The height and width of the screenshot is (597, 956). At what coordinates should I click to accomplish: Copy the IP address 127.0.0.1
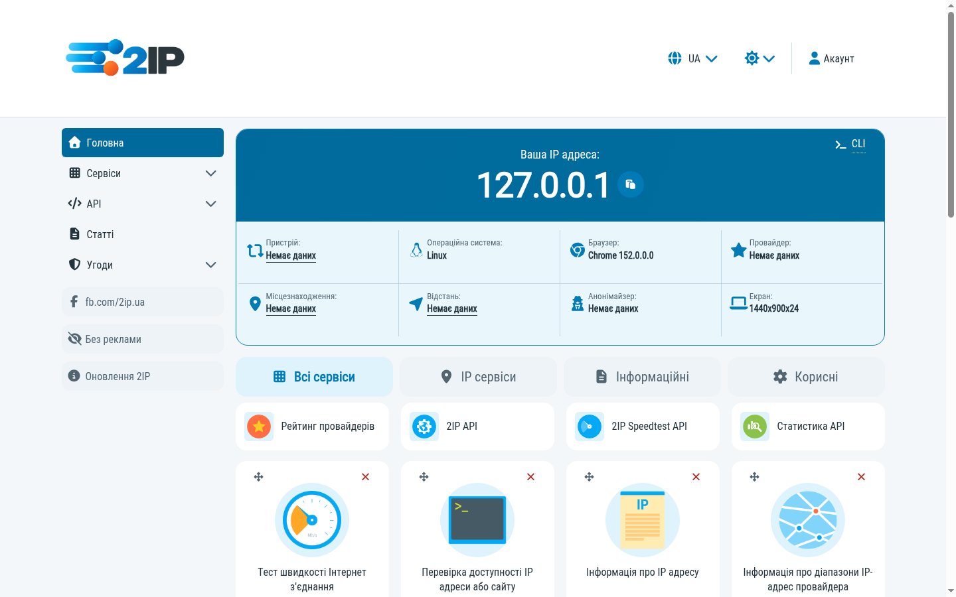[x=631, y=184]
